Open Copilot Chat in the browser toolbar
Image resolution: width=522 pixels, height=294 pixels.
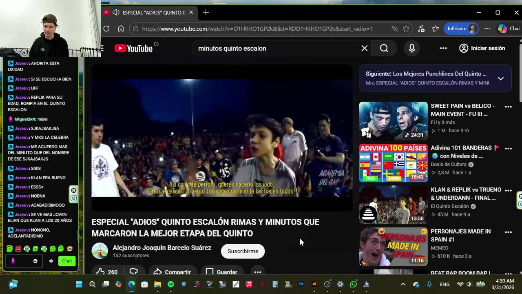coord(509,29)
